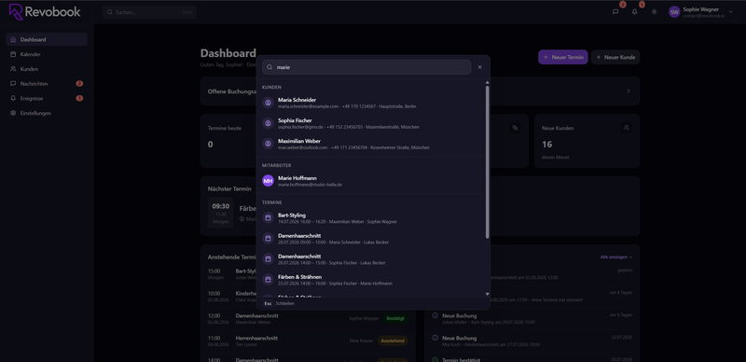
Task: Select customer Maximilian Weber result
Action: pyautogui.click(x=370, y=145)
